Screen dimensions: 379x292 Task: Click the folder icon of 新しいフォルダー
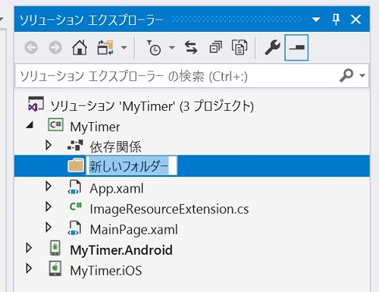click(76, 165)
